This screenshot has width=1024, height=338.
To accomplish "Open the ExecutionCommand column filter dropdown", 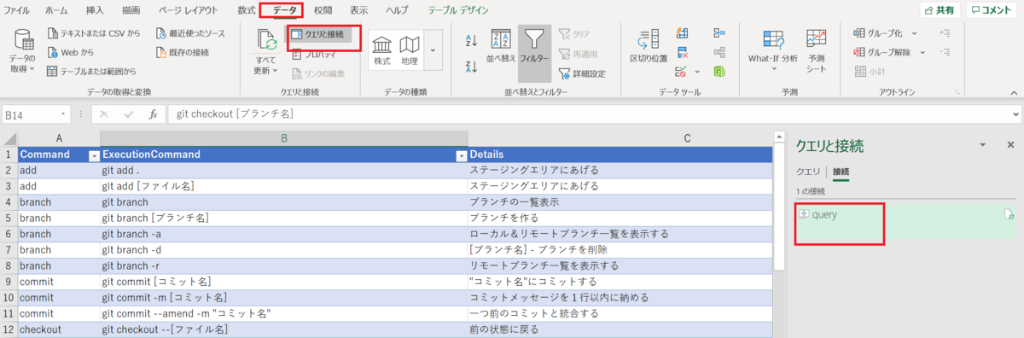I will pyautogui.click(x=462, y=155).
